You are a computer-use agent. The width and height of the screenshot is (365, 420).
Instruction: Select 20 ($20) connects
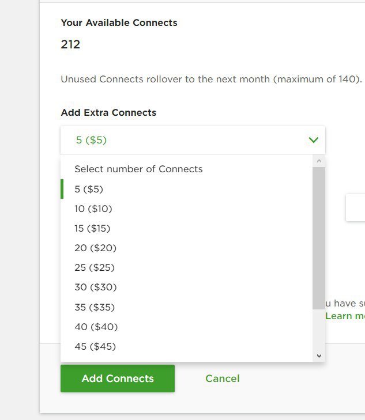[x=186, y=248]
